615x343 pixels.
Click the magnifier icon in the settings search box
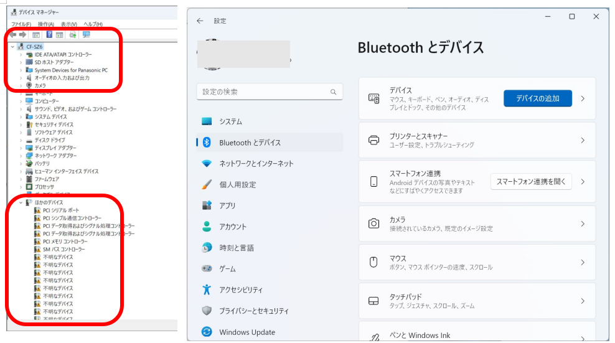(x=333, y=92)
